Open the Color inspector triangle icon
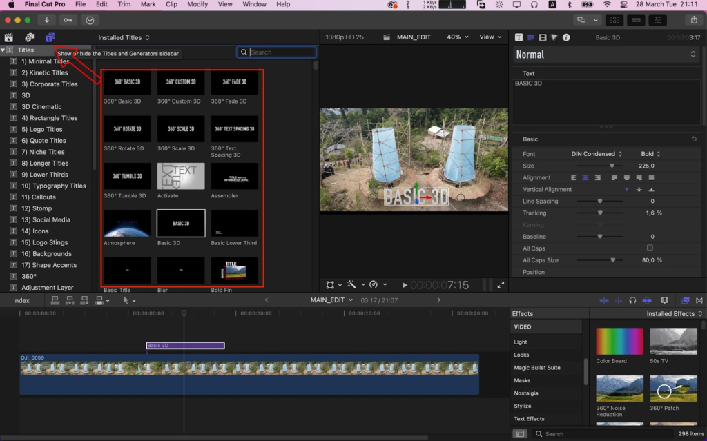 (x=554, y=37)
